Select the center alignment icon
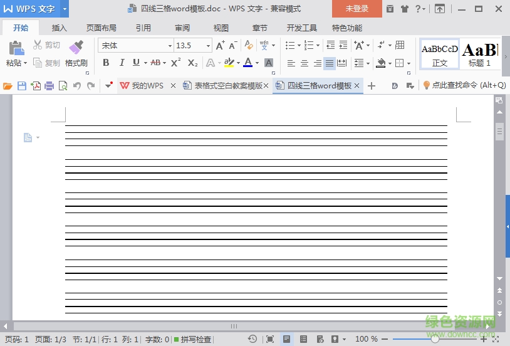The image size is (510, 346). pyautogui.click(x=304, y=63)
